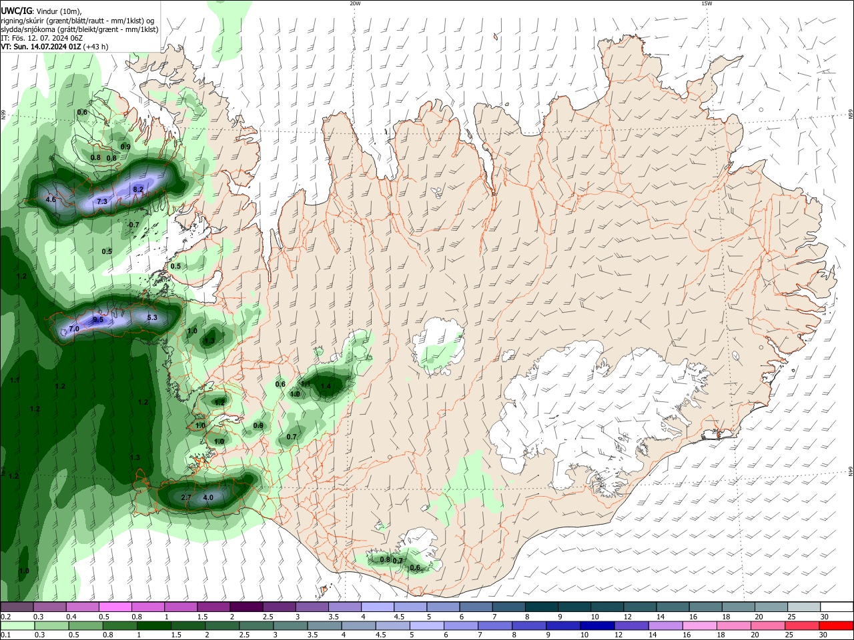
Task: Pick the 4.6 precipitation value label
Action: tap(51, 200)
